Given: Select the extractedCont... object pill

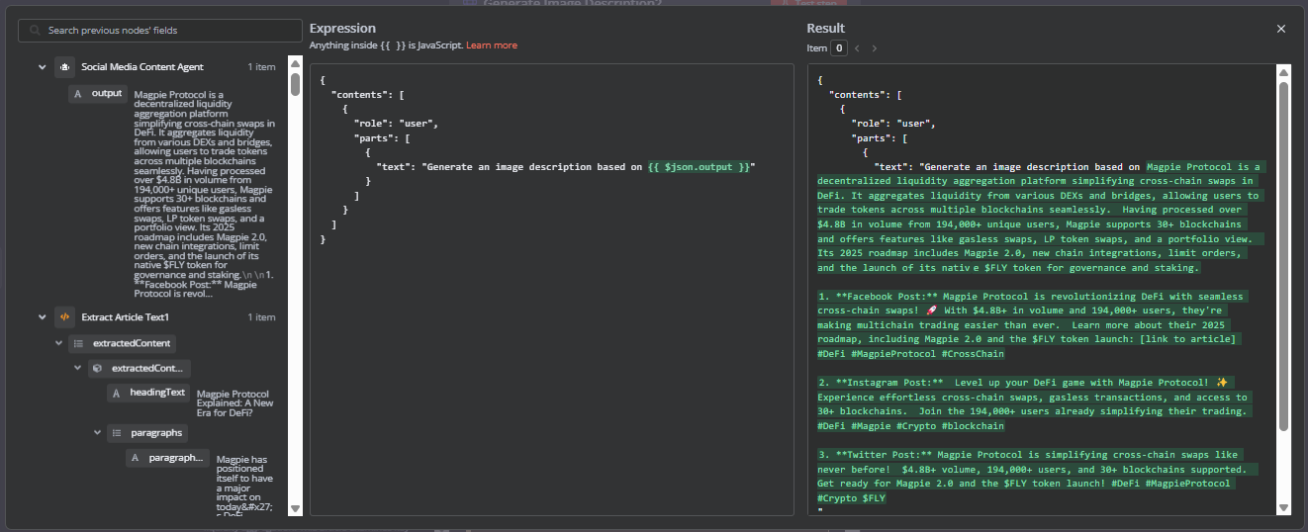Looking at the screenshot, I should tap(140, 368).
